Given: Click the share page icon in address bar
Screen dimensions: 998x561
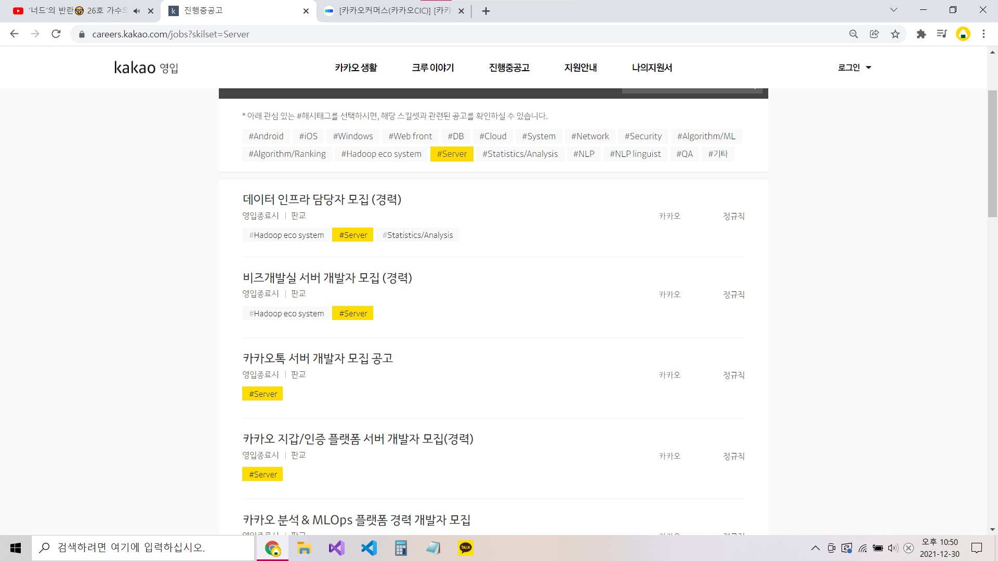Looking at the screenshot, I should 874,34.
